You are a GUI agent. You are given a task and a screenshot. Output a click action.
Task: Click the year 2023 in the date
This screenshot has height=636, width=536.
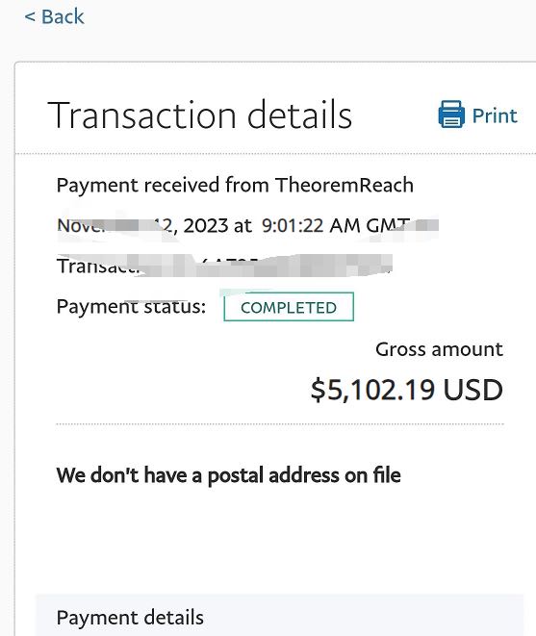(206, 225)
